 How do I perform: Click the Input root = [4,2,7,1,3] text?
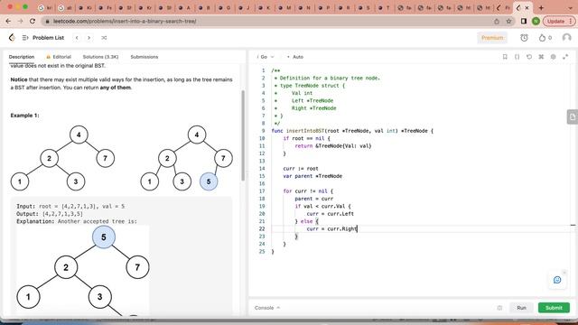pyautogui.click(x=70, y=207)
